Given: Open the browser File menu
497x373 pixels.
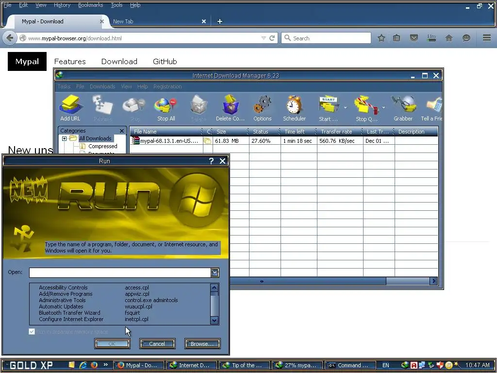Looking at the screenshot, I should click(x=7, y=5).
